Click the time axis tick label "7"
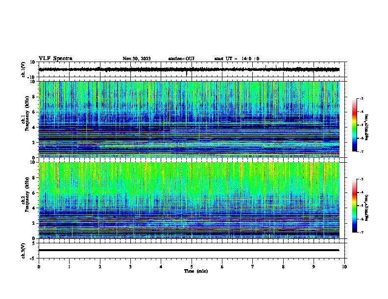This screenshot has width=388, height=299. [x=253, y=267]
